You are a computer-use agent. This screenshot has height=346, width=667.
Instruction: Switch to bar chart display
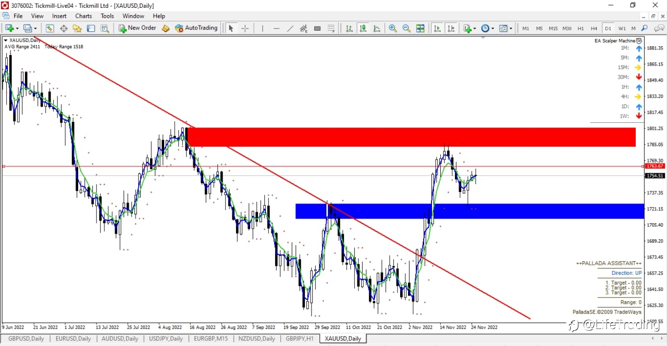coord(349,28)
